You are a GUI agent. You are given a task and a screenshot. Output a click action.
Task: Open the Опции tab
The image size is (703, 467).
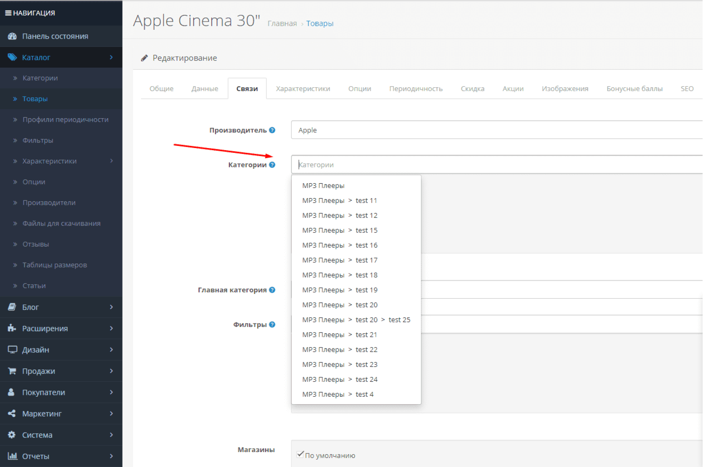click(x=359, y=89)
